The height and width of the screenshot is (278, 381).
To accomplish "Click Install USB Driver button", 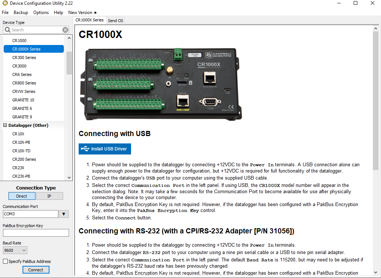I will click(x=105, y=149).
